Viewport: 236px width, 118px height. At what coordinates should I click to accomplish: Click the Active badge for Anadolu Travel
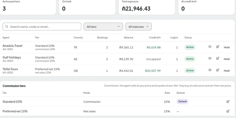pos(190,47)
